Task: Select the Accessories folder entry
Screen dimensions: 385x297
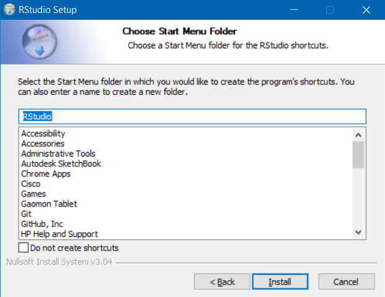Action: (x=43, y=144)
